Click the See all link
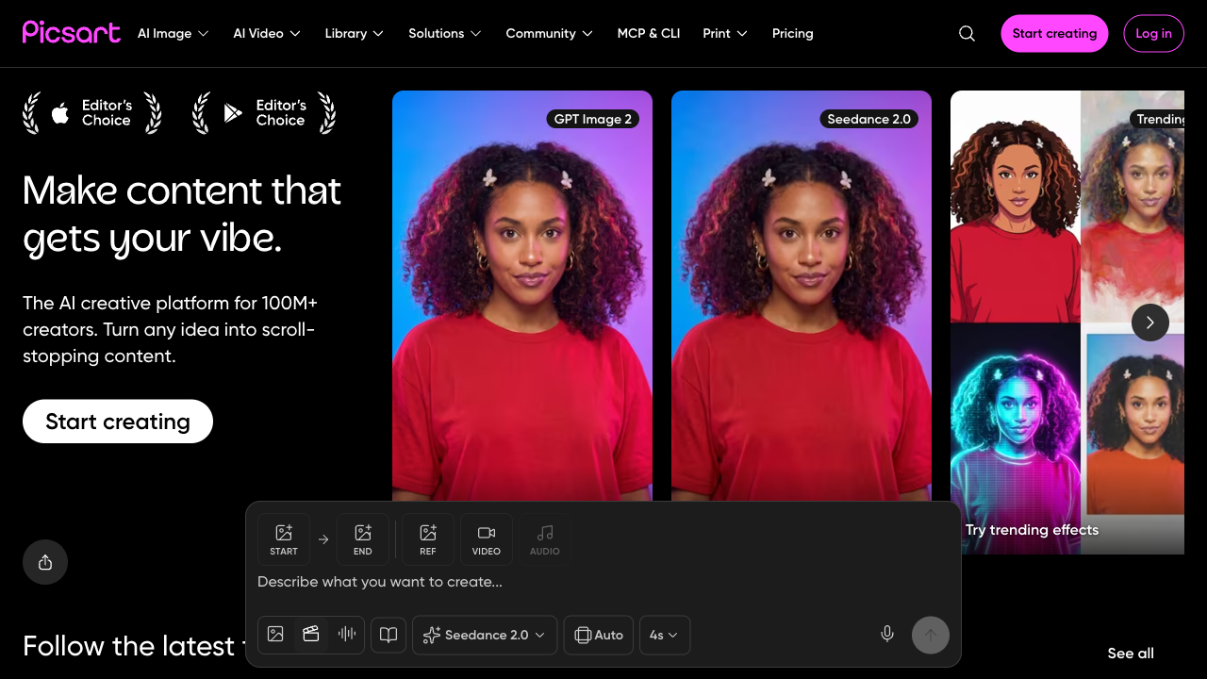1207x679 pixels. point(1131,653)
